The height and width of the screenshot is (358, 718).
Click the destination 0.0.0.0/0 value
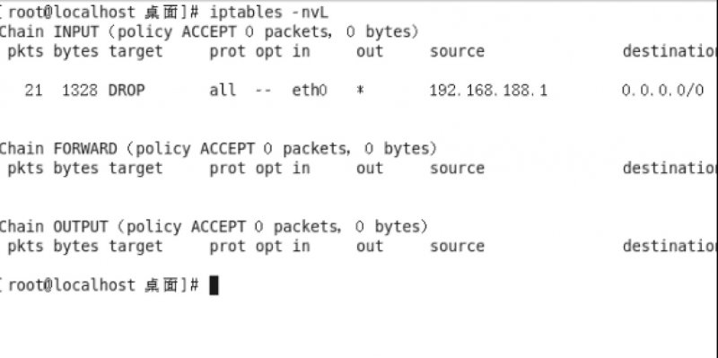[662, 91]
